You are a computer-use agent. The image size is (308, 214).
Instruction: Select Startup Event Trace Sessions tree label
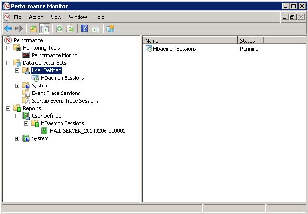[x=65, y=101]
